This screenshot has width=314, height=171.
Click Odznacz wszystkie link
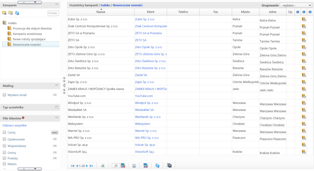(x=15, y=125)
